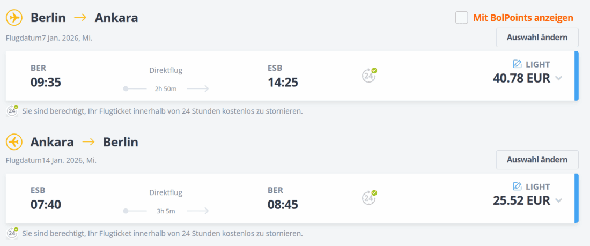Viewport: 590px width, 246px height.
Task: Click the Berlin to Ankara airplane icon
Action: click(x=14, y=18)
